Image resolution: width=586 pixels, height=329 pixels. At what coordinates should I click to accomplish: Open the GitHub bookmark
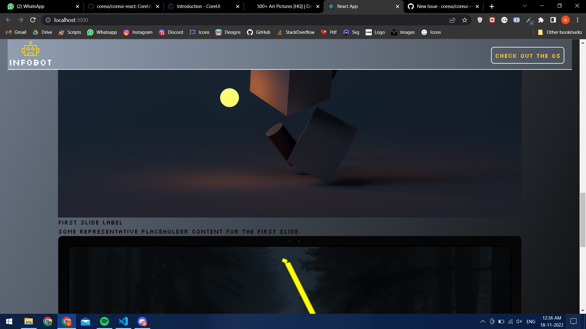pyautogui.click(x=259, y=32)
